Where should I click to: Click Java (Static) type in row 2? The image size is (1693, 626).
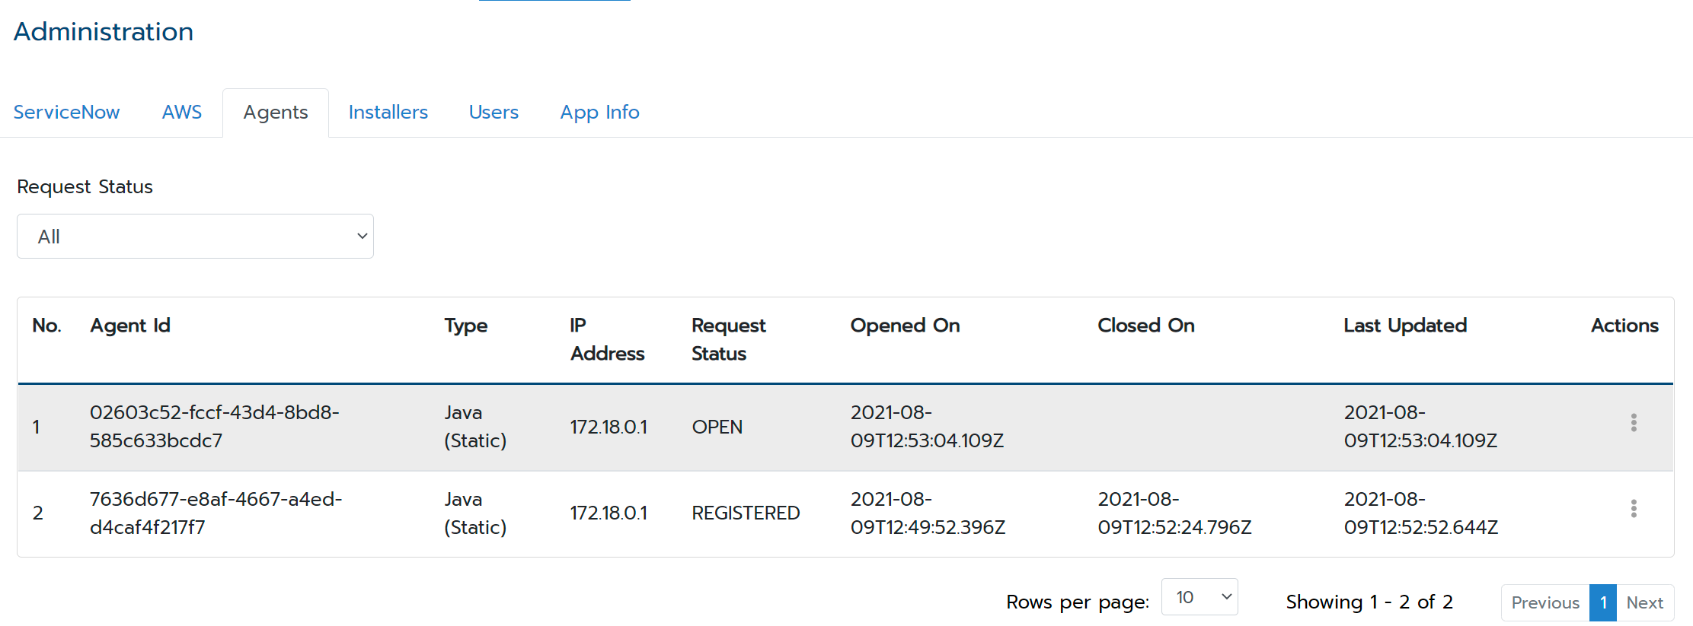click(x=475, y=513)
